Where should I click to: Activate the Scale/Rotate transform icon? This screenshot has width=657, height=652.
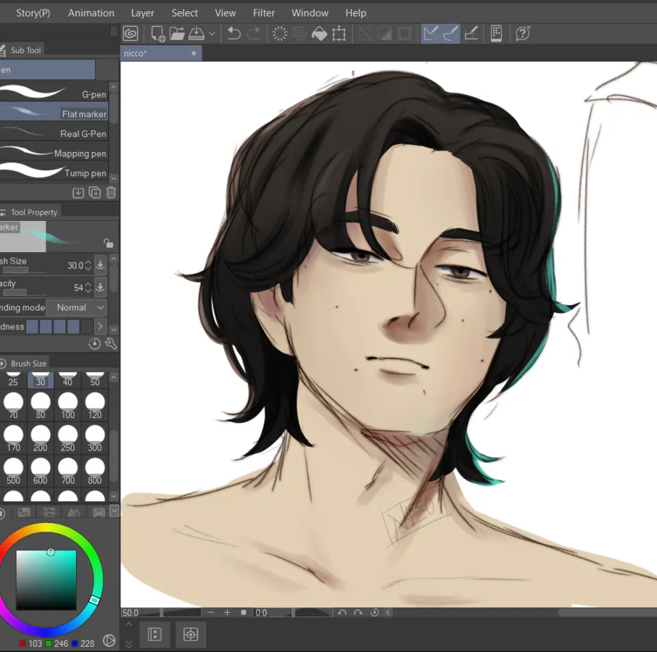pos(339,33)
